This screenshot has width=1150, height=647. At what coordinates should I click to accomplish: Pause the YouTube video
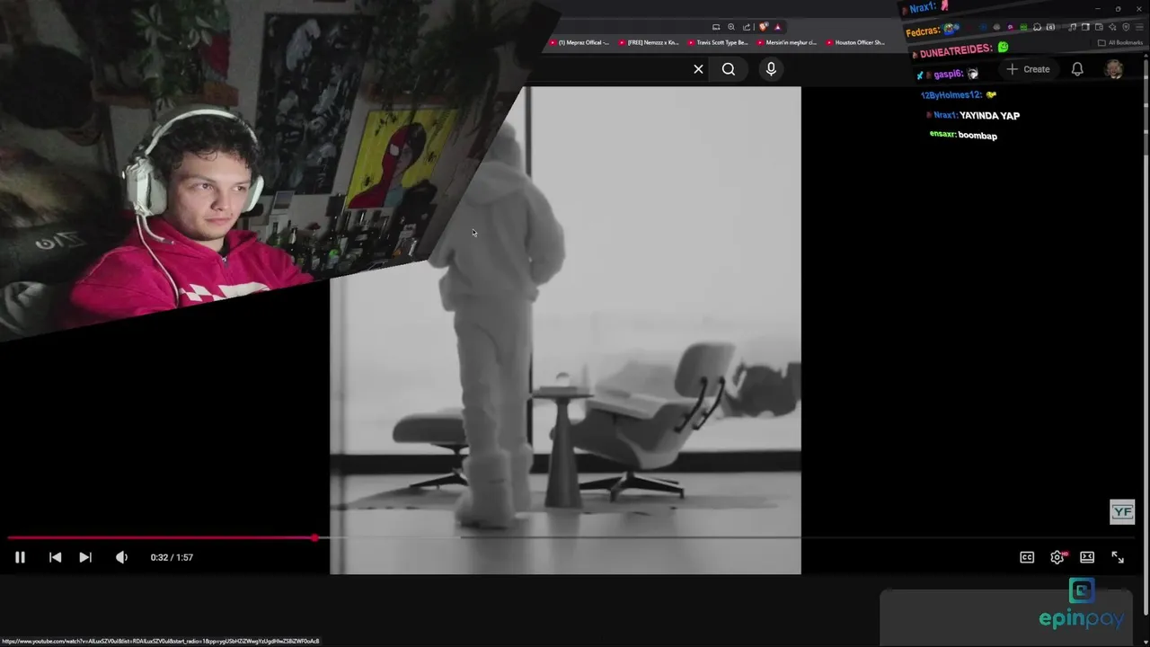(20, 557)
